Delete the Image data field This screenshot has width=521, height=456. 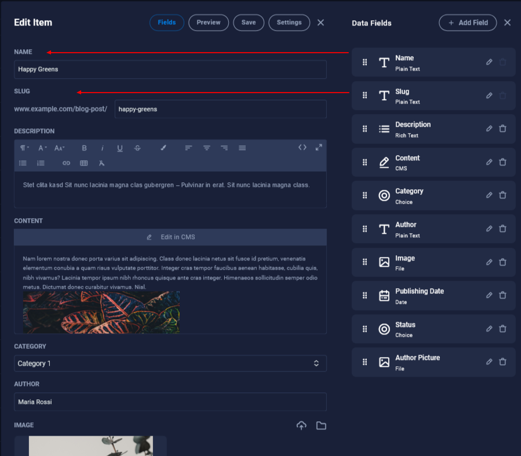tap(502, 262)
